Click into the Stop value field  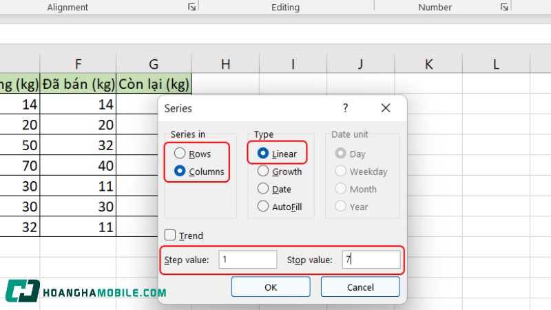(x=371, y=260)
